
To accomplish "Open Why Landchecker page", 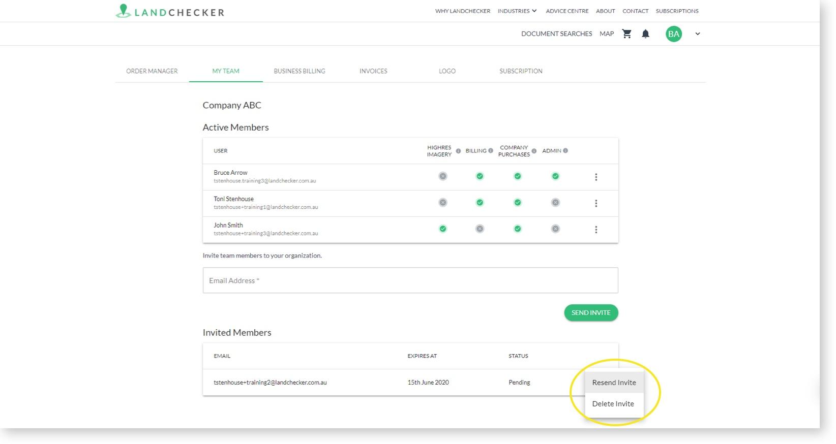I will click(x=463, y=11).
